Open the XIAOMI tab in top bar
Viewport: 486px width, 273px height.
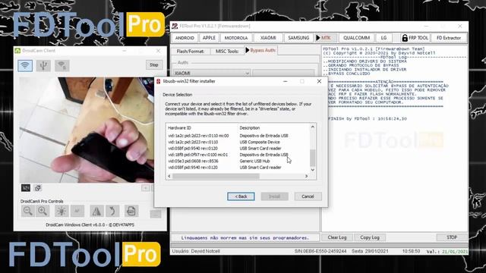(268, 38)
